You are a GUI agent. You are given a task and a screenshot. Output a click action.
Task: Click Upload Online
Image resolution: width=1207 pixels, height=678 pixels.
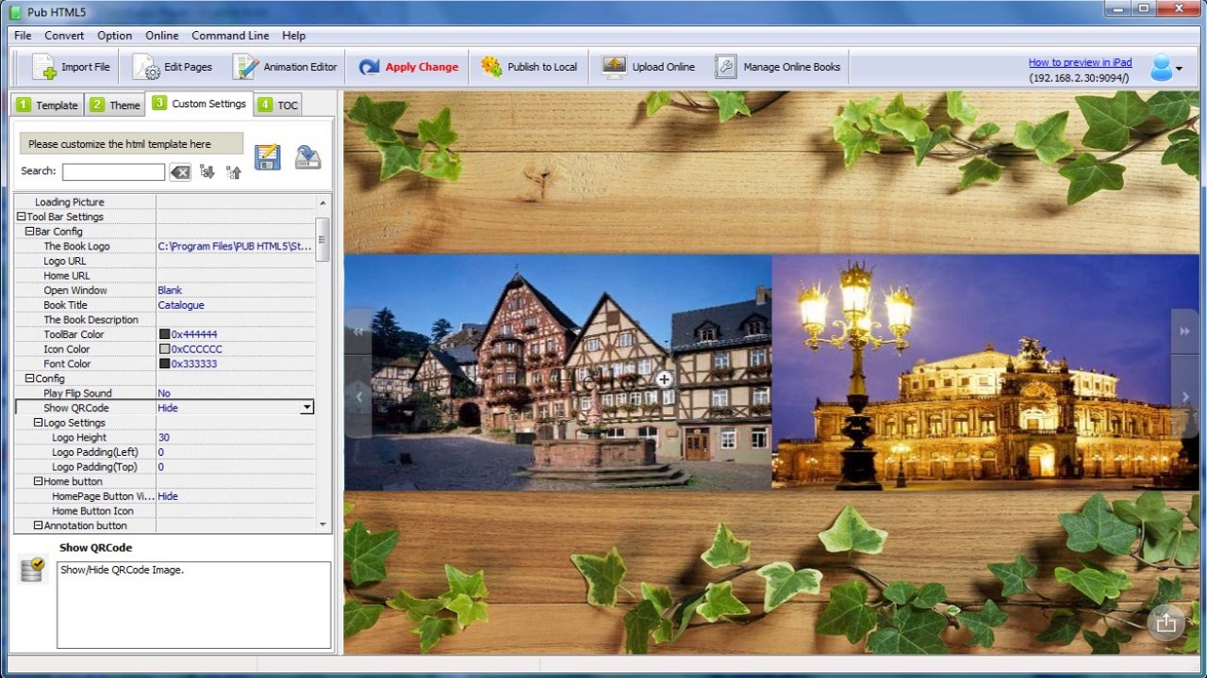pos(649,67)
